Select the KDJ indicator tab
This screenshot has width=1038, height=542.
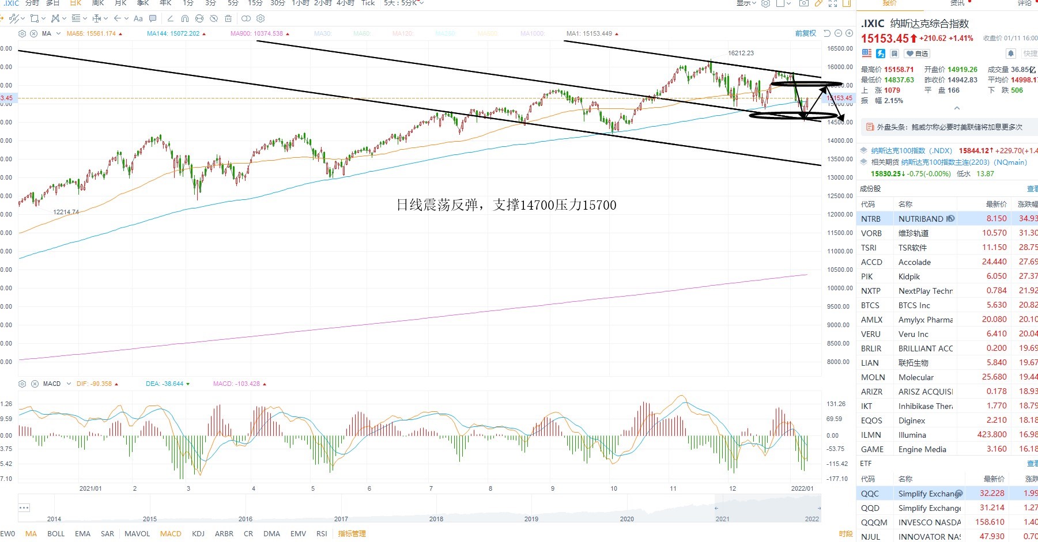tap(198, 534)
